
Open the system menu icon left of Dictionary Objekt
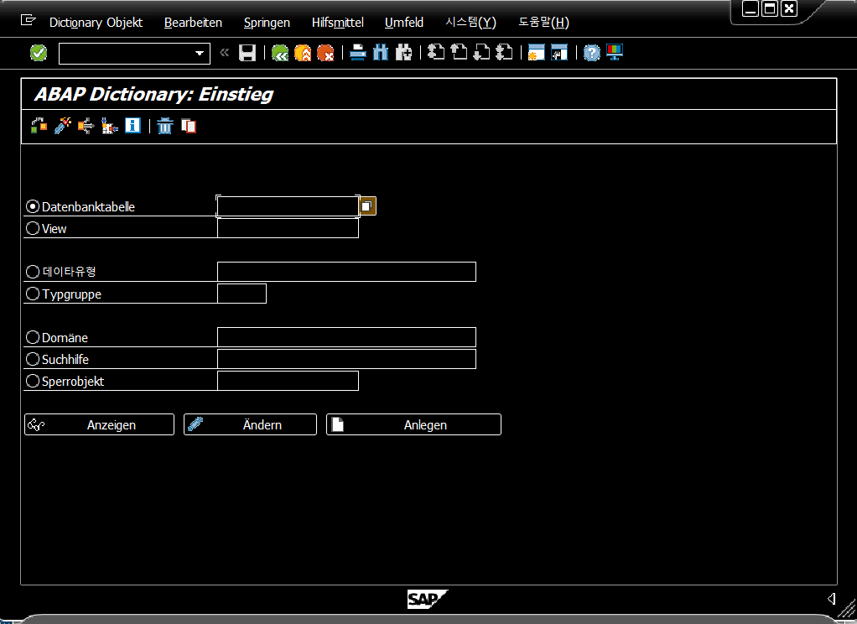[x=28, y=21]
